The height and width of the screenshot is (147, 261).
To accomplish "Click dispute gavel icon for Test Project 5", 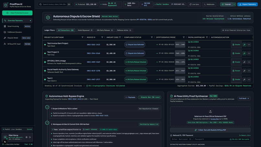I will pos(244,54).
